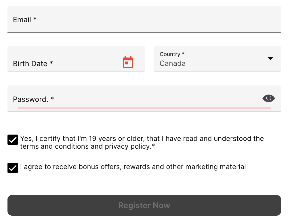Viewport: 290px width, 222px height.
Task: Expand the Country dropdown arrow
Action: click(x=270, y=59)
